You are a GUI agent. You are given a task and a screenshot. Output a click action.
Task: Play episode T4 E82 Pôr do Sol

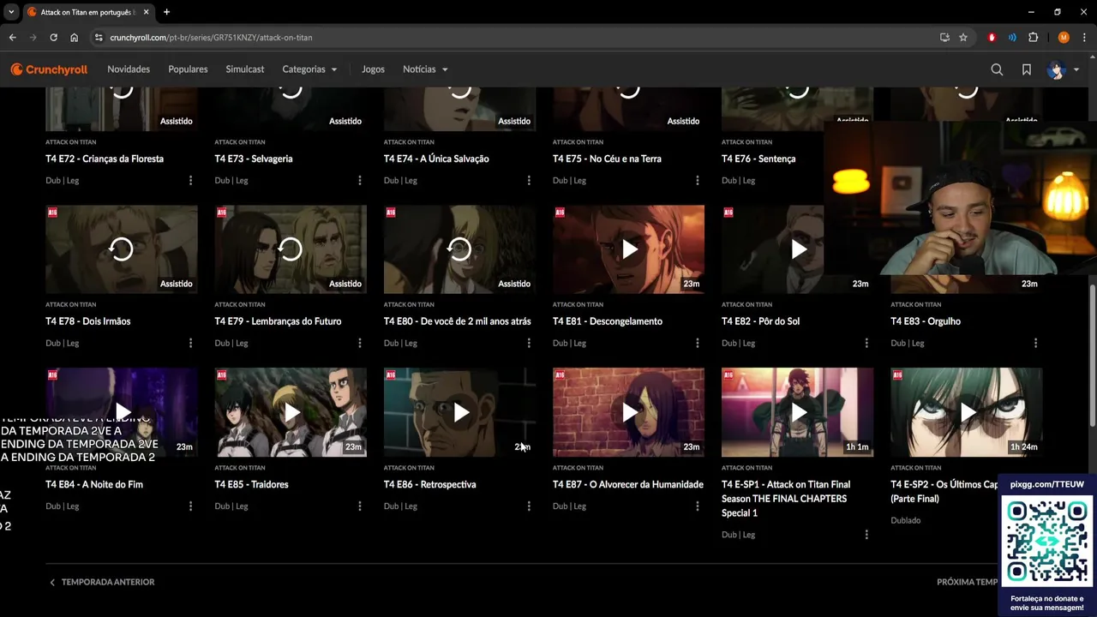797,249
